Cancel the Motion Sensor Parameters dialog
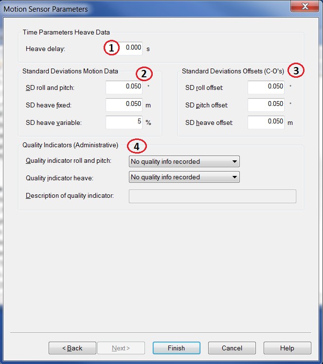This screenshot has width=323, height=364. pos(232,348)
